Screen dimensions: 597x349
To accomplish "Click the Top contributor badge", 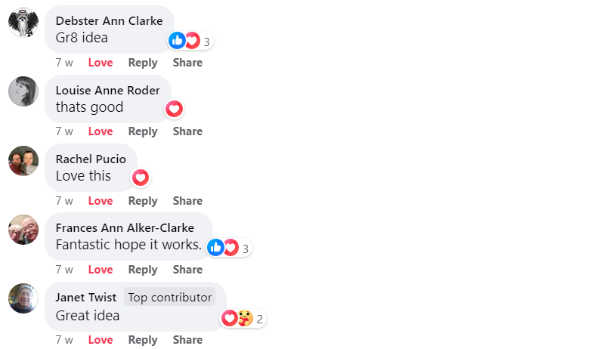I will tap(169, 297).
